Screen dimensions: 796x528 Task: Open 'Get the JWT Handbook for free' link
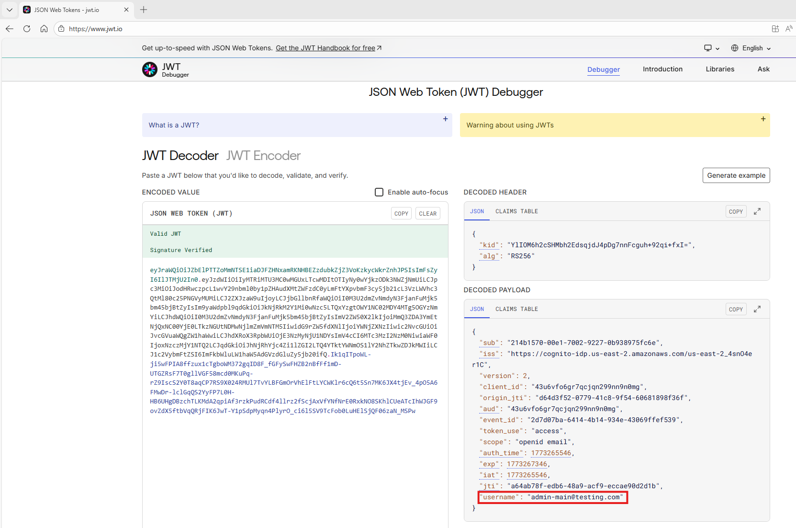(328, 48)
